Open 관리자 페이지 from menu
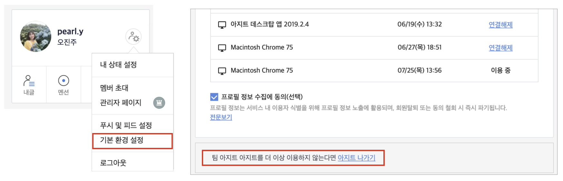This screenshot has height=181, width=563. (121, 103)
